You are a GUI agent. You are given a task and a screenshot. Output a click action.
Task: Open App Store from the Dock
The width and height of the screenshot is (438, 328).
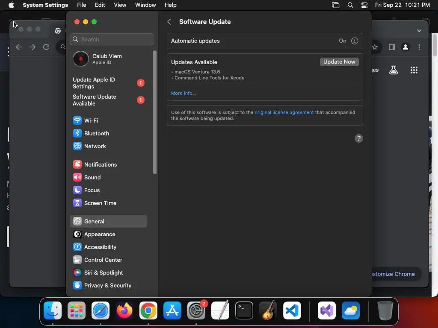pos(172,310)
